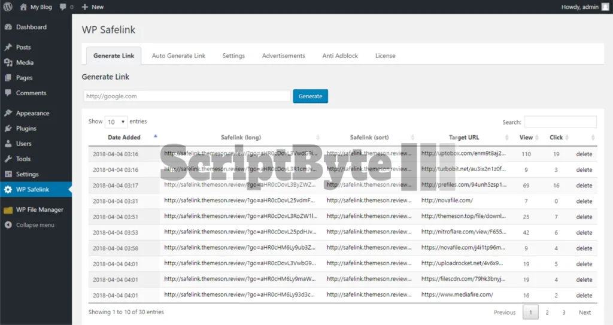Click the WP File Manager folder icon

pyautogui.click(x=8, y=210)
